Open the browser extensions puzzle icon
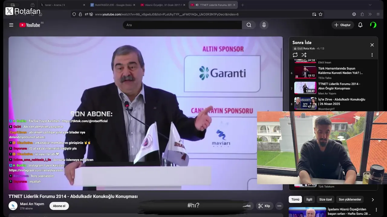Image resolution: width=387 pixels, height=217 pixels. pyautogui.click(x=362, y=14)
